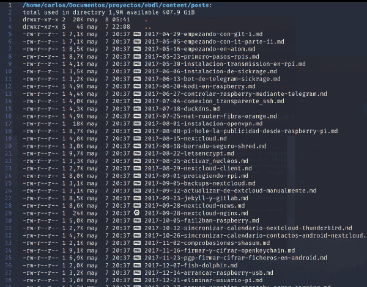367x287 pixels.
Task: Click markdown icon beside 2017-05-16-empezando-en-atom.md
Action: point(137,49)
